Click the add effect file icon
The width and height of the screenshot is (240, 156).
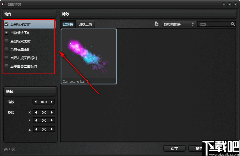[x=156, y=24]
